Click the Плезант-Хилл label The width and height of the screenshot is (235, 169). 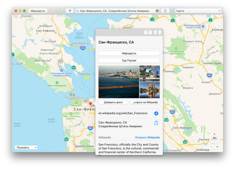pyautogui.click(x=193, y=41)
